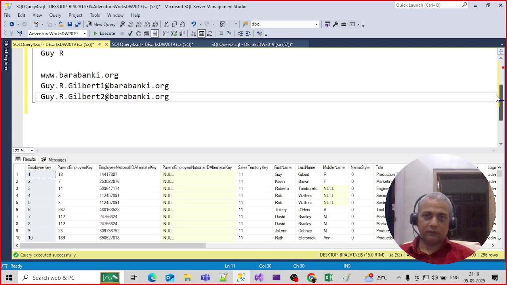Viewport: 507px width, 285px height.
Task: Select the cell containing Tamburello
Action: (309, 188)
